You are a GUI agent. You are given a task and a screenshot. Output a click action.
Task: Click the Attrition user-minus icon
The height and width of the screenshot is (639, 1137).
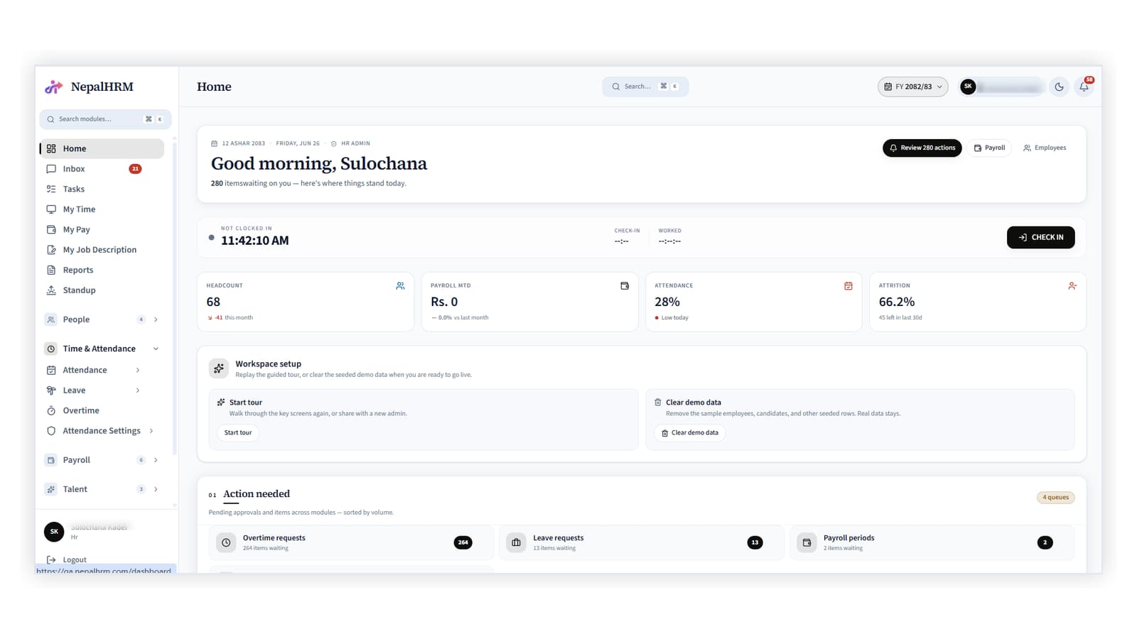(x=1072, y=285)
